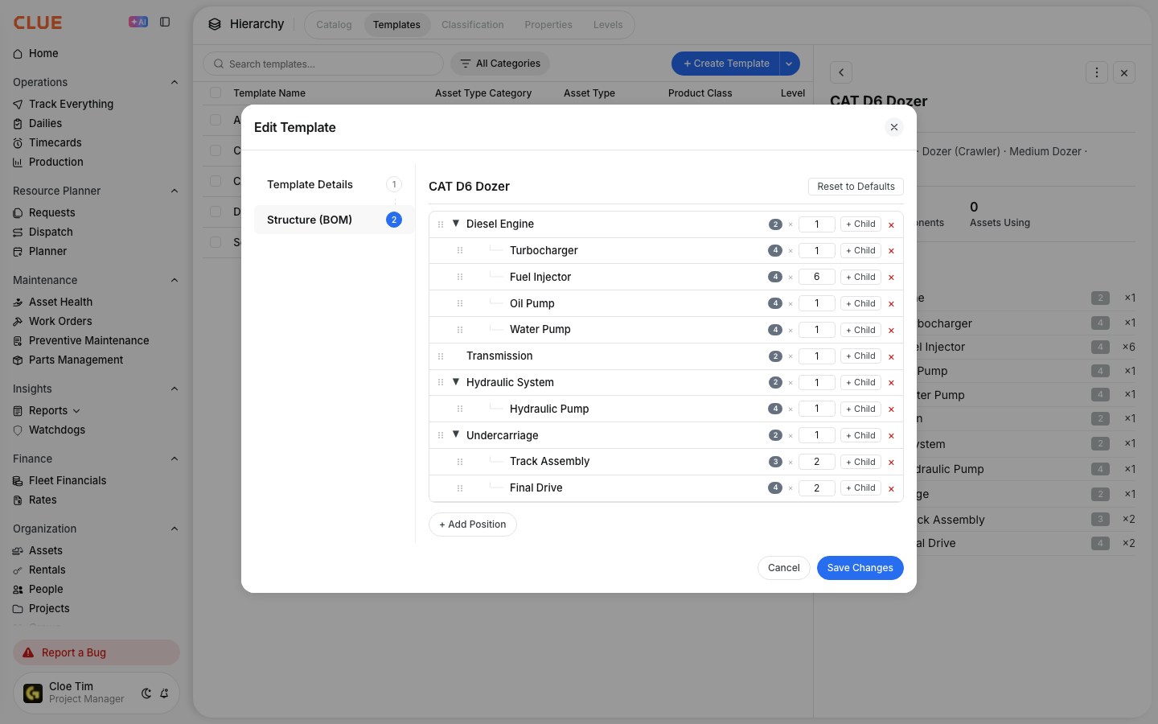
Task: Open the Levels tab
Action: (608, 25)
